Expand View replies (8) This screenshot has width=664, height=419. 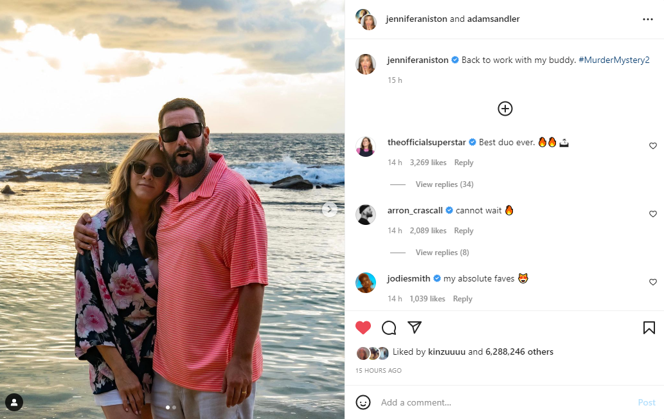pos(442,253)
